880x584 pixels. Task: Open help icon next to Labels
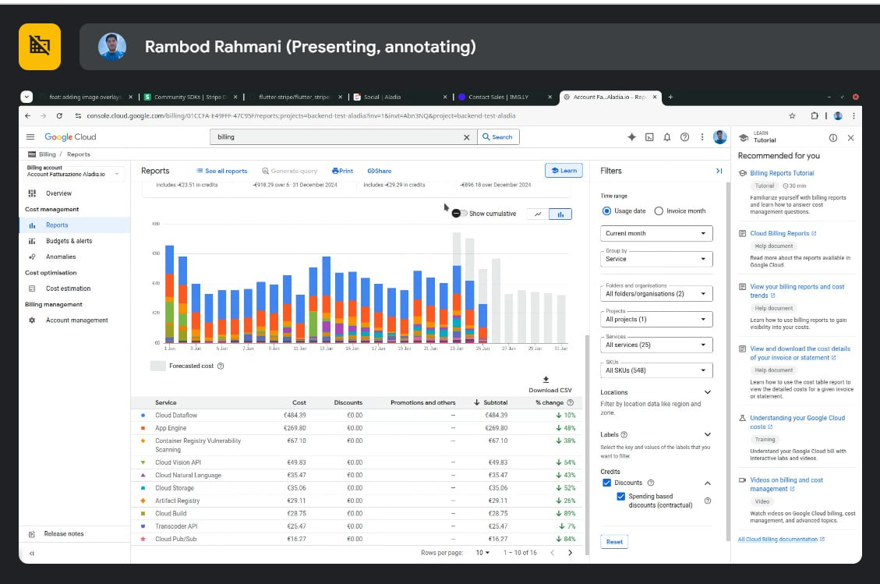(624, 434)
